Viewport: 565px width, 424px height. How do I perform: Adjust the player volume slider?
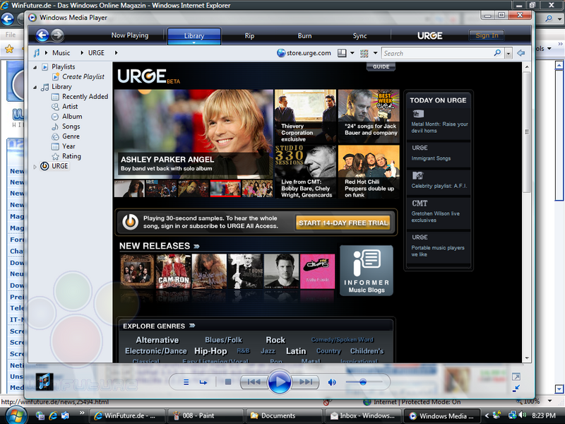tap(364, 382)
